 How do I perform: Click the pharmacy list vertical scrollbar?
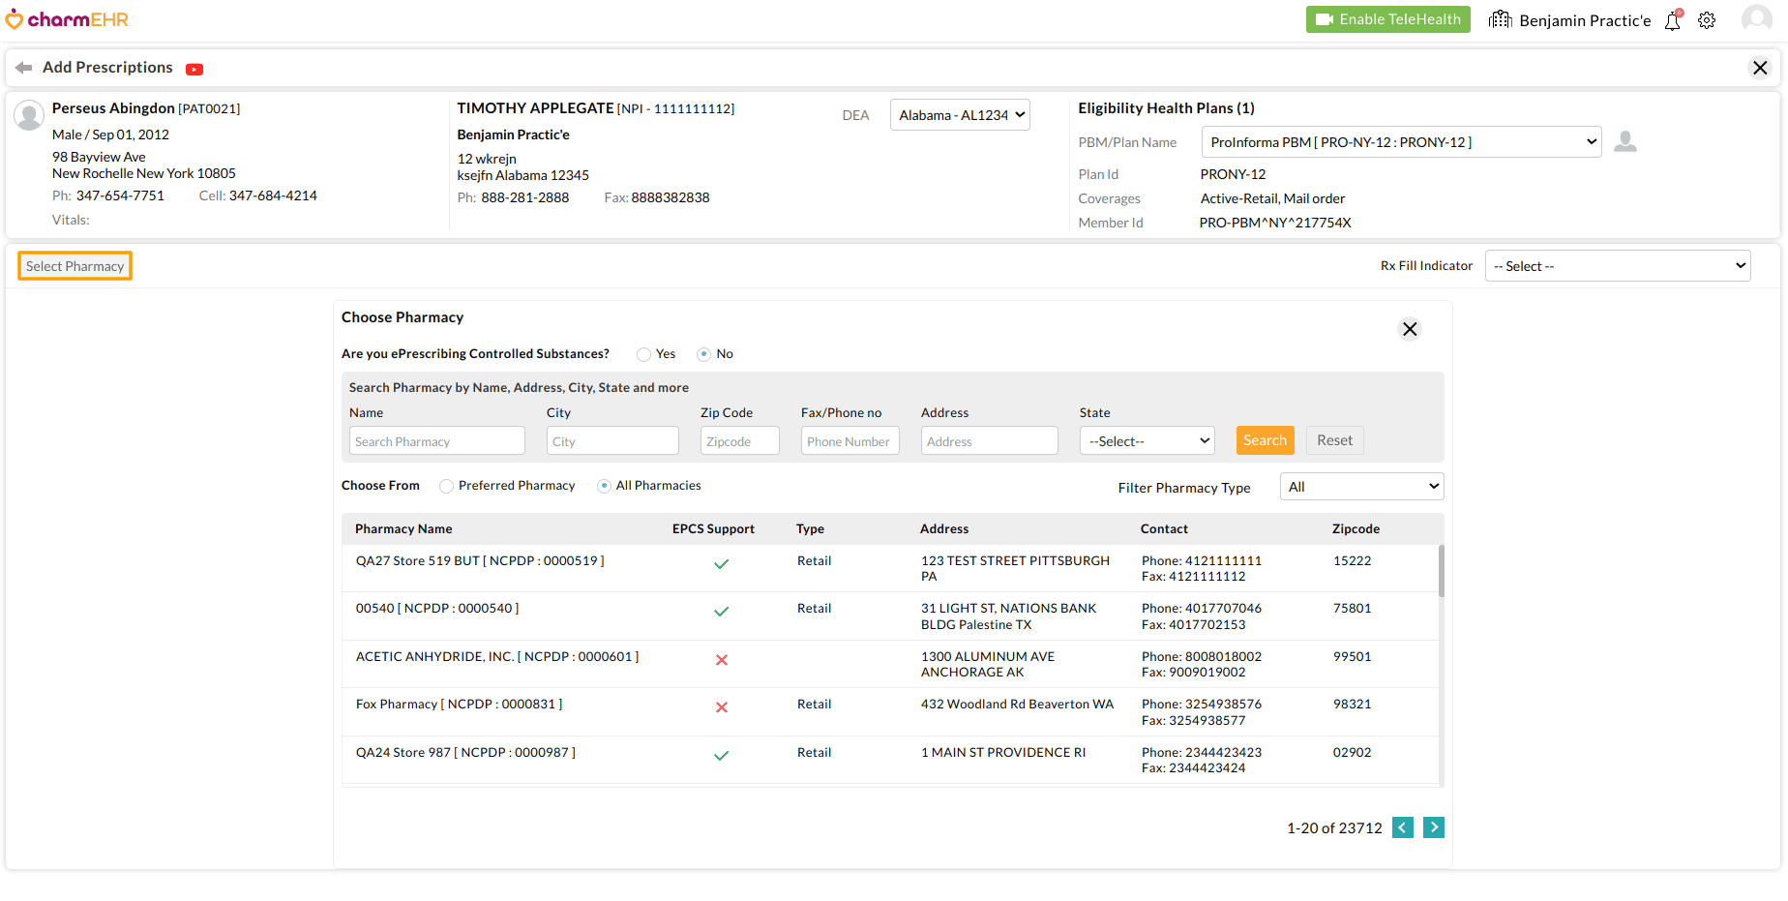point(1441,573)
